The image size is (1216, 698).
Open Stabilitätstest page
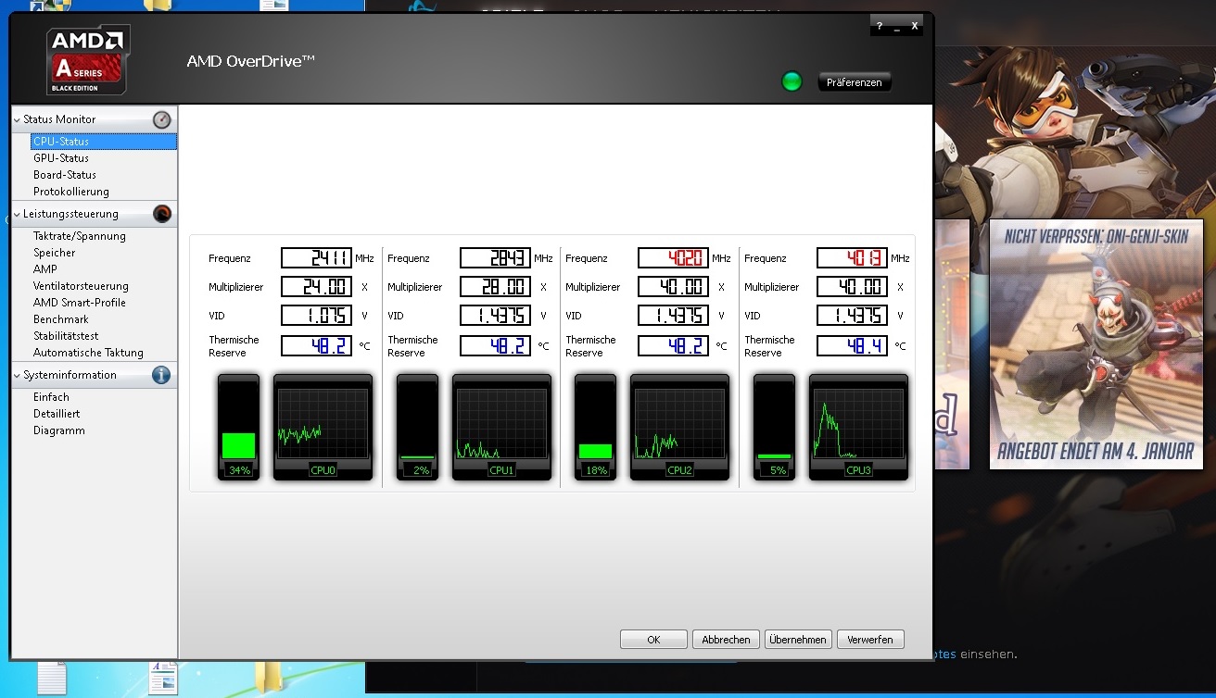[66, 336]
